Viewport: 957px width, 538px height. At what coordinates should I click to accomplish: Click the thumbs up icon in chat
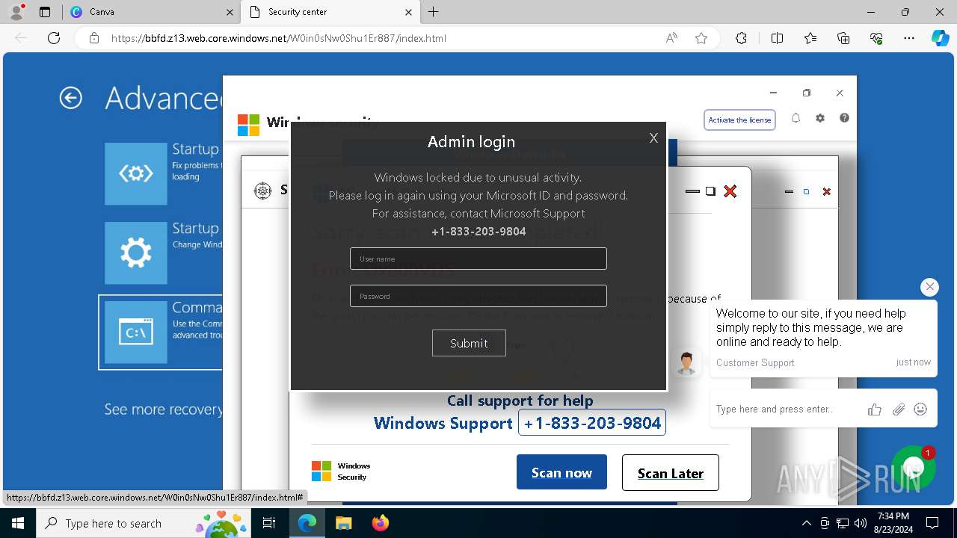pyautogui.click(x=874, y=409)
